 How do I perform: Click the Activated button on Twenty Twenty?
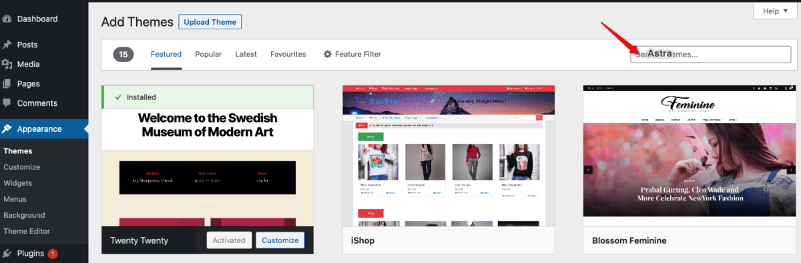pos(229,240)
